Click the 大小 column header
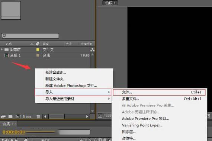 pos(69,44)
